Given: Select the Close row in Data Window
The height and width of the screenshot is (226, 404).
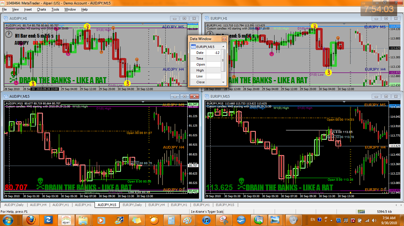Looking at the screenshot, I should [x=205, y=82].
